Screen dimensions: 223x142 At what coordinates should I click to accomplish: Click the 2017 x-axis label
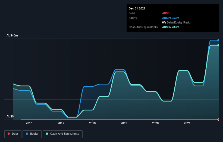pos(61,123)
